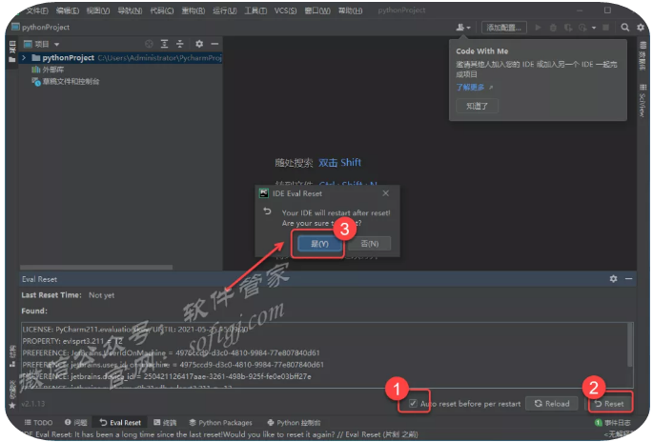
Task: Select the pythonProject folder row
Action: 121,58
